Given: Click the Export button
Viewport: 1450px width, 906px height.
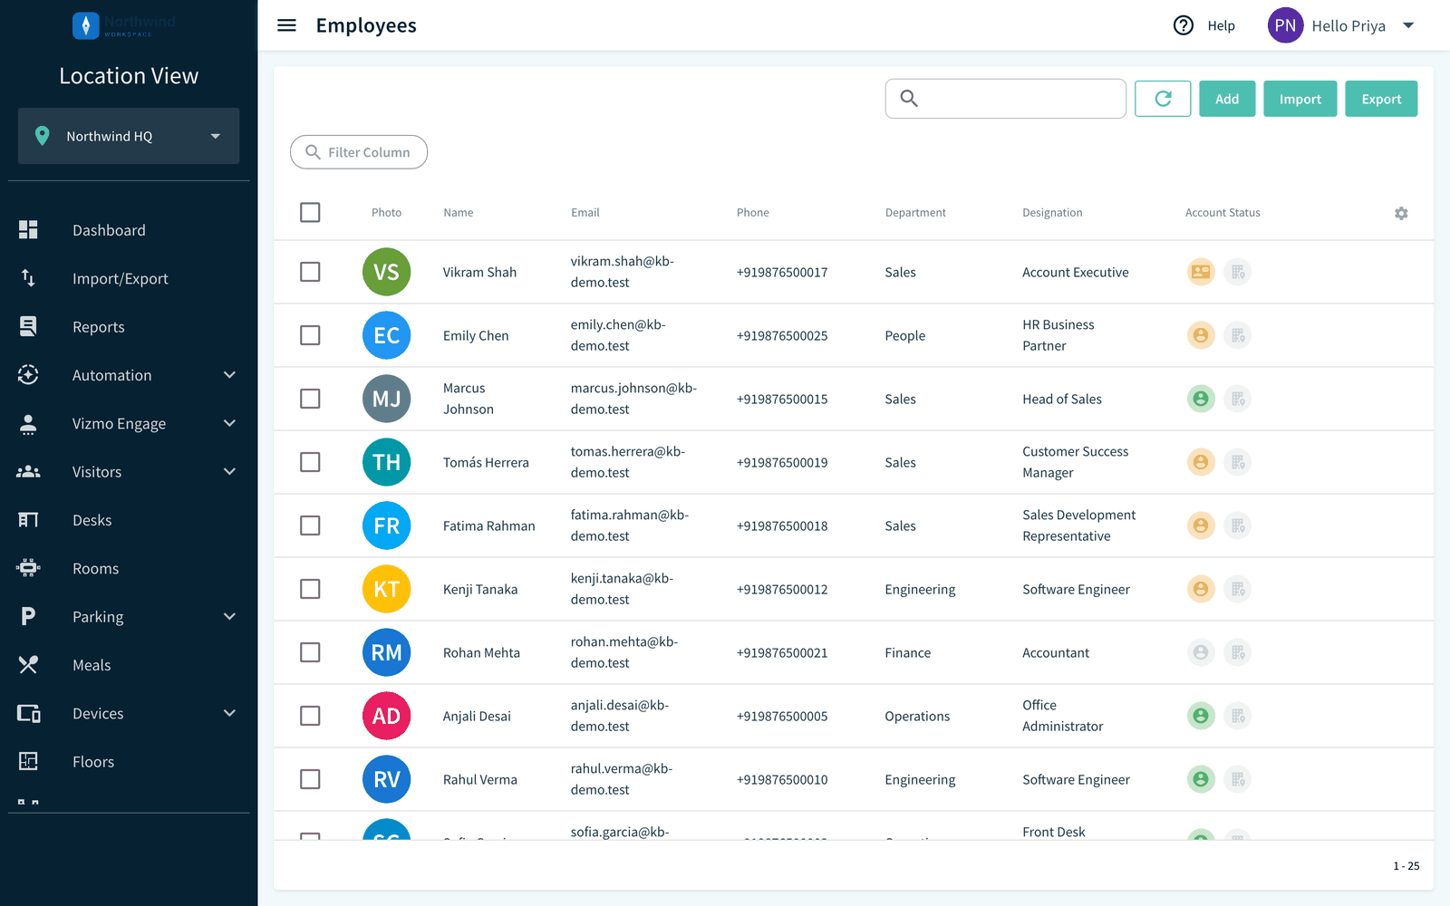Looking at the screenshot, I should tap(1381, 99).
